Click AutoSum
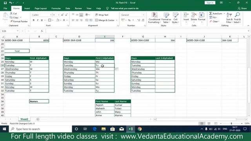Image resolution: width=251 pixels, height=141 pixels. click(216, 13)
